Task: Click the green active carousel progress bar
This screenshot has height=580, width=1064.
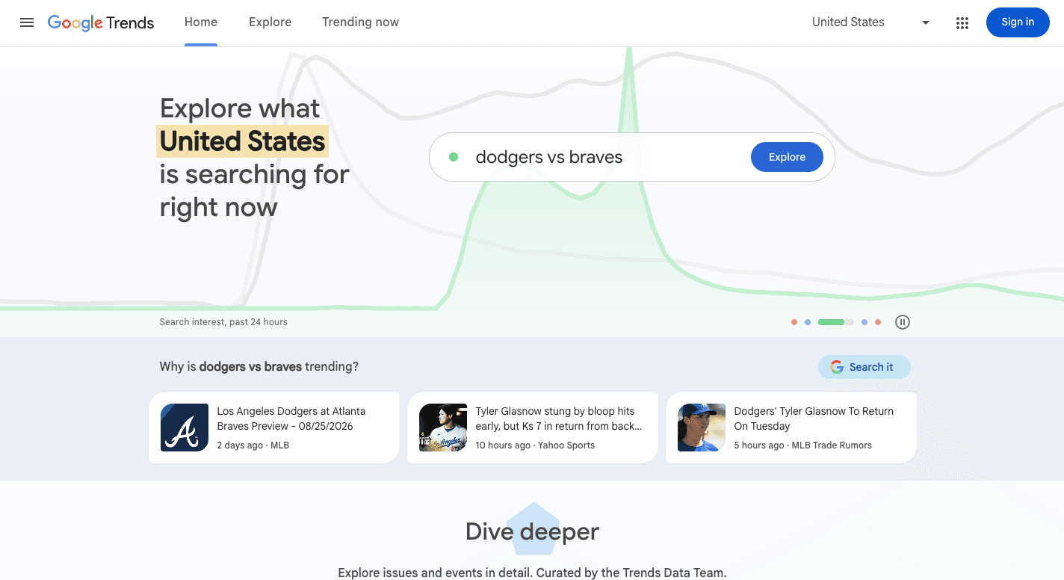Action: coord(835,322)
